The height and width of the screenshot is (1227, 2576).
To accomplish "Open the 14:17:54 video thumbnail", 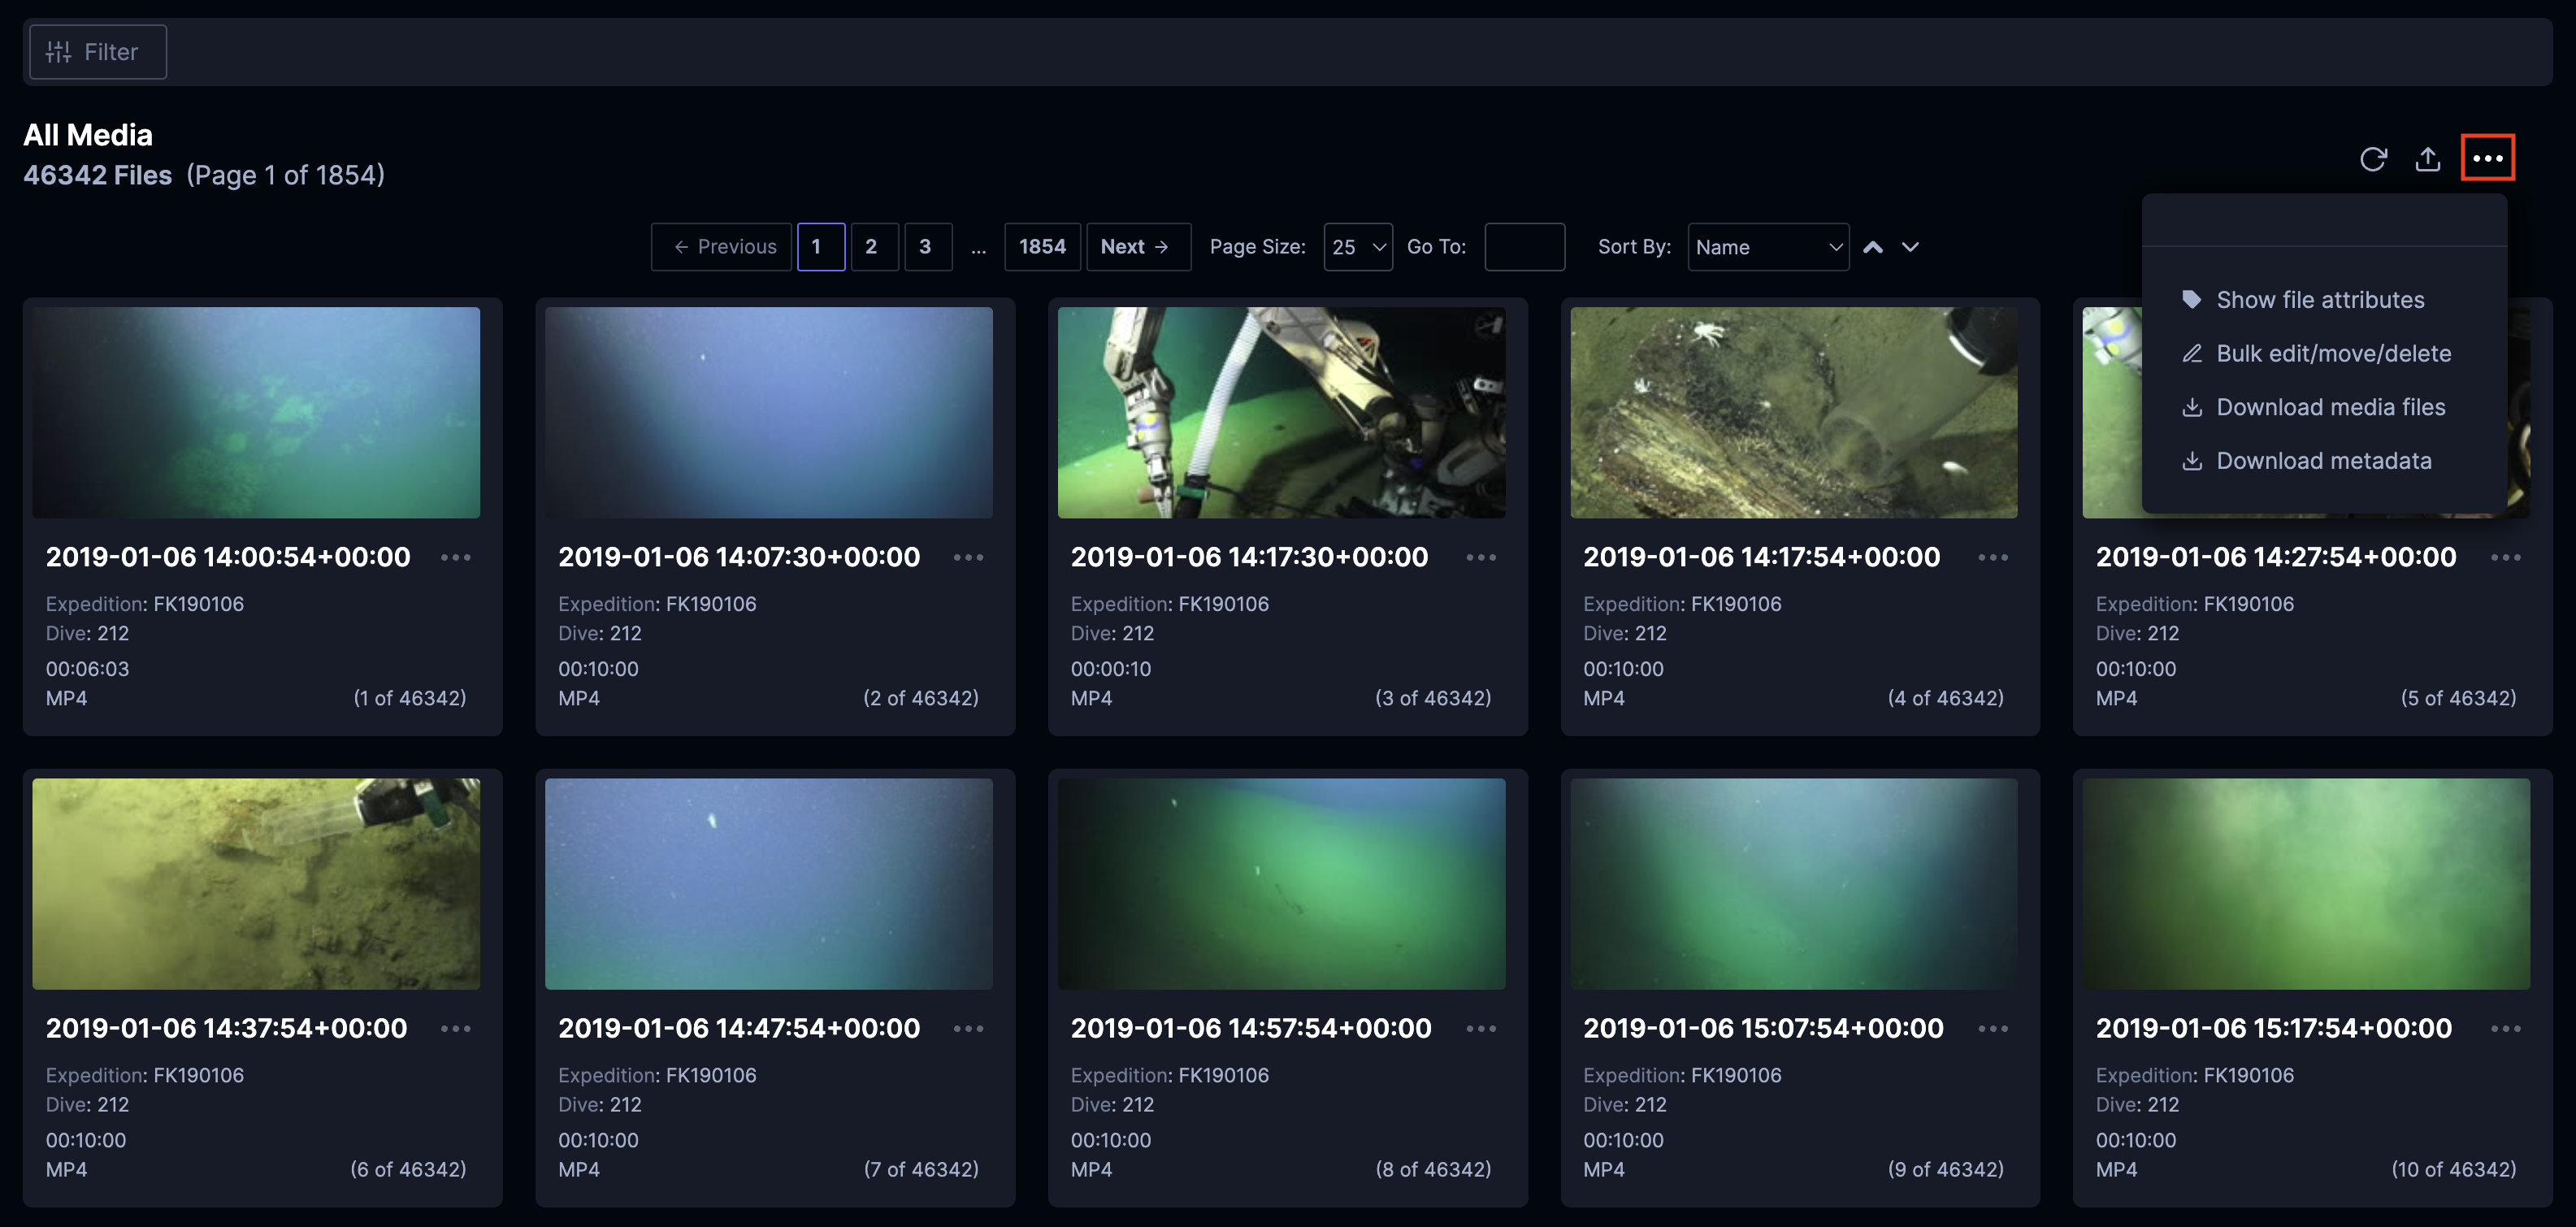I will click(x=1793, y=412).
